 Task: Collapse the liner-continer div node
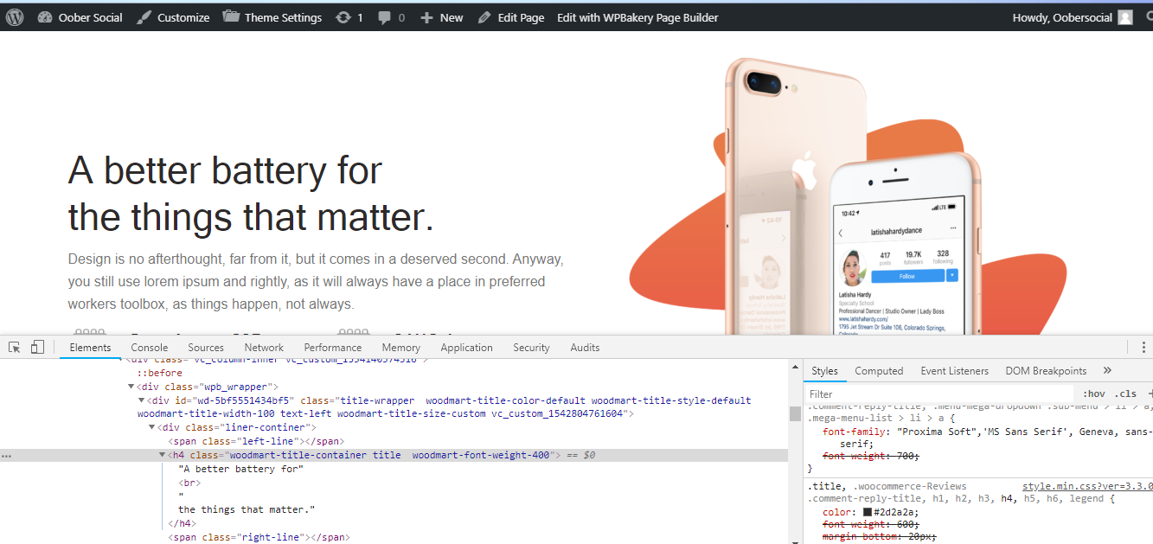tap(152, 427)
